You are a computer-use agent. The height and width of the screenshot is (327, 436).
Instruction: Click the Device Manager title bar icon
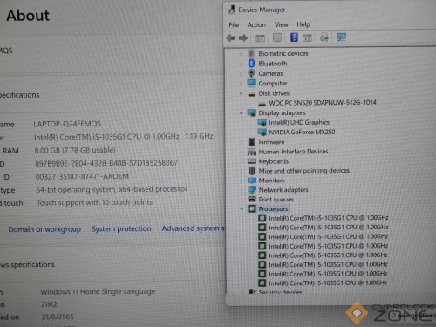(232, 10)
